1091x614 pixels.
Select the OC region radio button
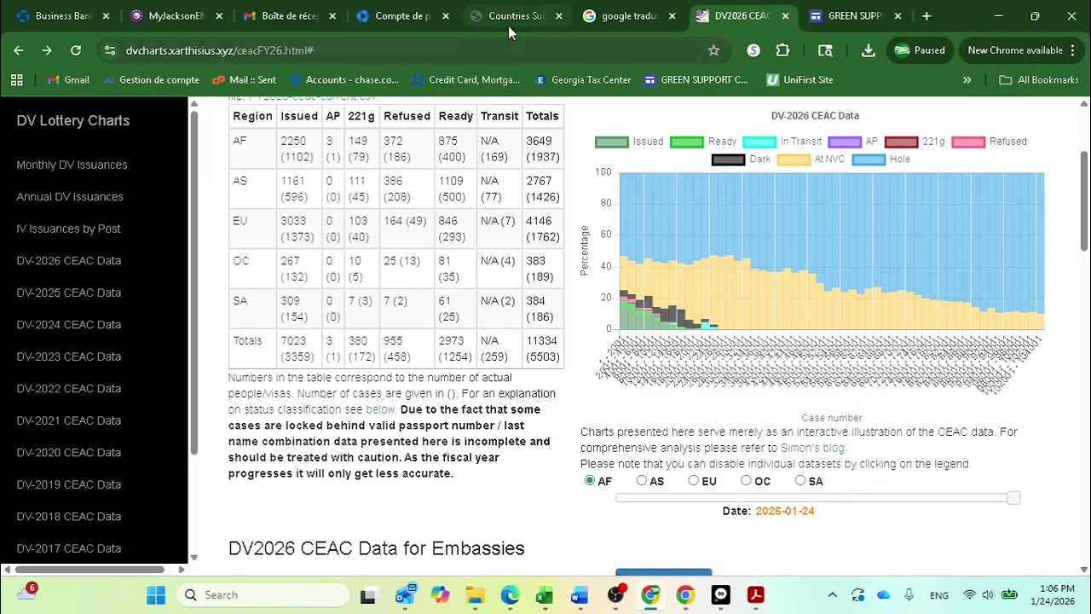[x=746, y=481]
